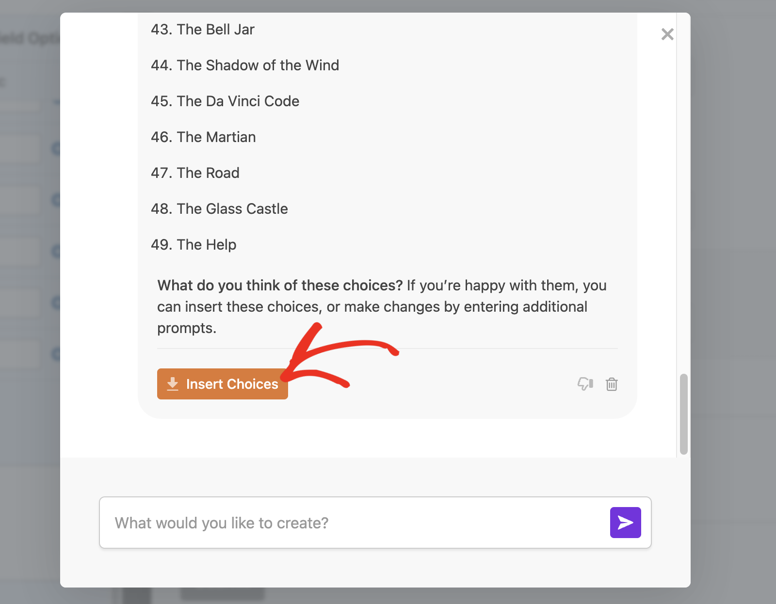776x604 pixels.
Task: Click the bold 'What do you think' question
Action: [x=280, y=286]
